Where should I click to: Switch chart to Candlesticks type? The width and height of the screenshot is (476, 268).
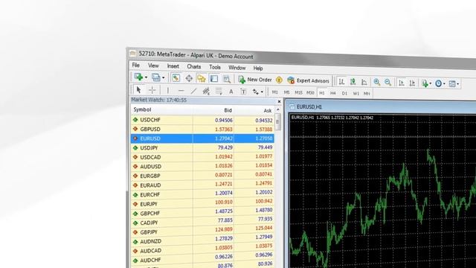(353, 81)
